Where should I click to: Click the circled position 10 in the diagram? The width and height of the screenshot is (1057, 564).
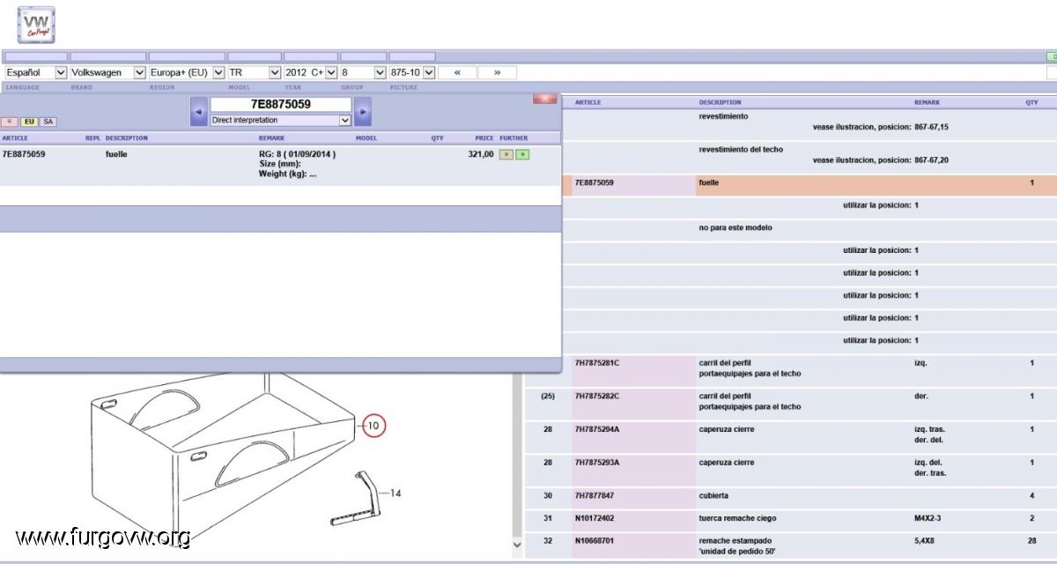(373, 426)
